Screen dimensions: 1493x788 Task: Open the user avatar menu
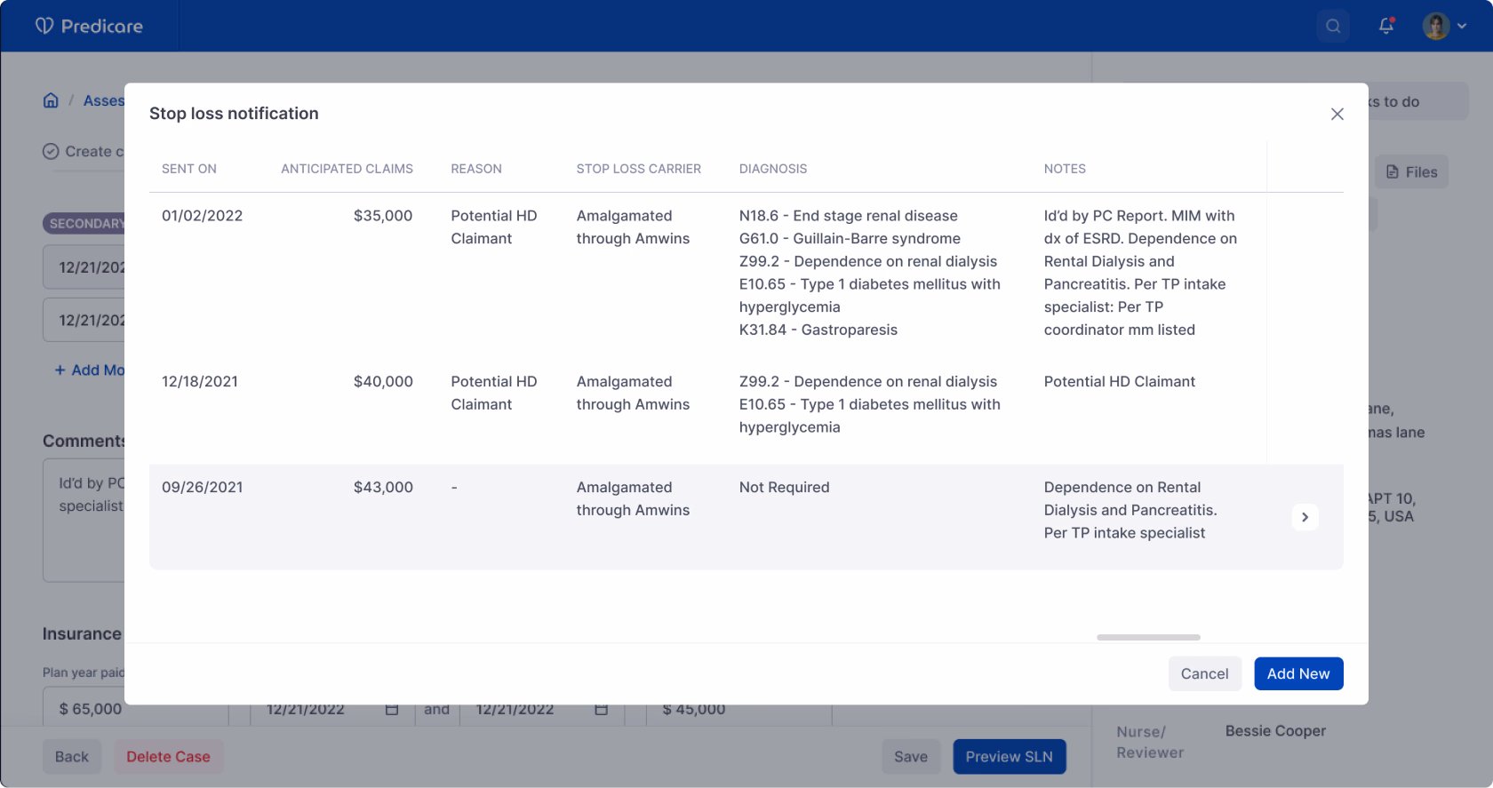click(x=1445, y=26)
